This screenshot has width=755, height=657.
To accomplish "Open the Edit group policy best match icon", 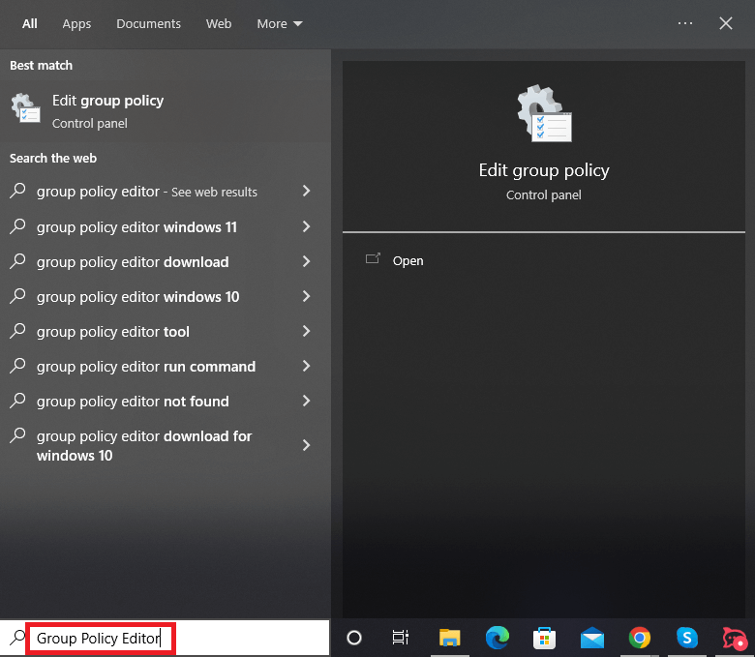I will coord(25,108).
